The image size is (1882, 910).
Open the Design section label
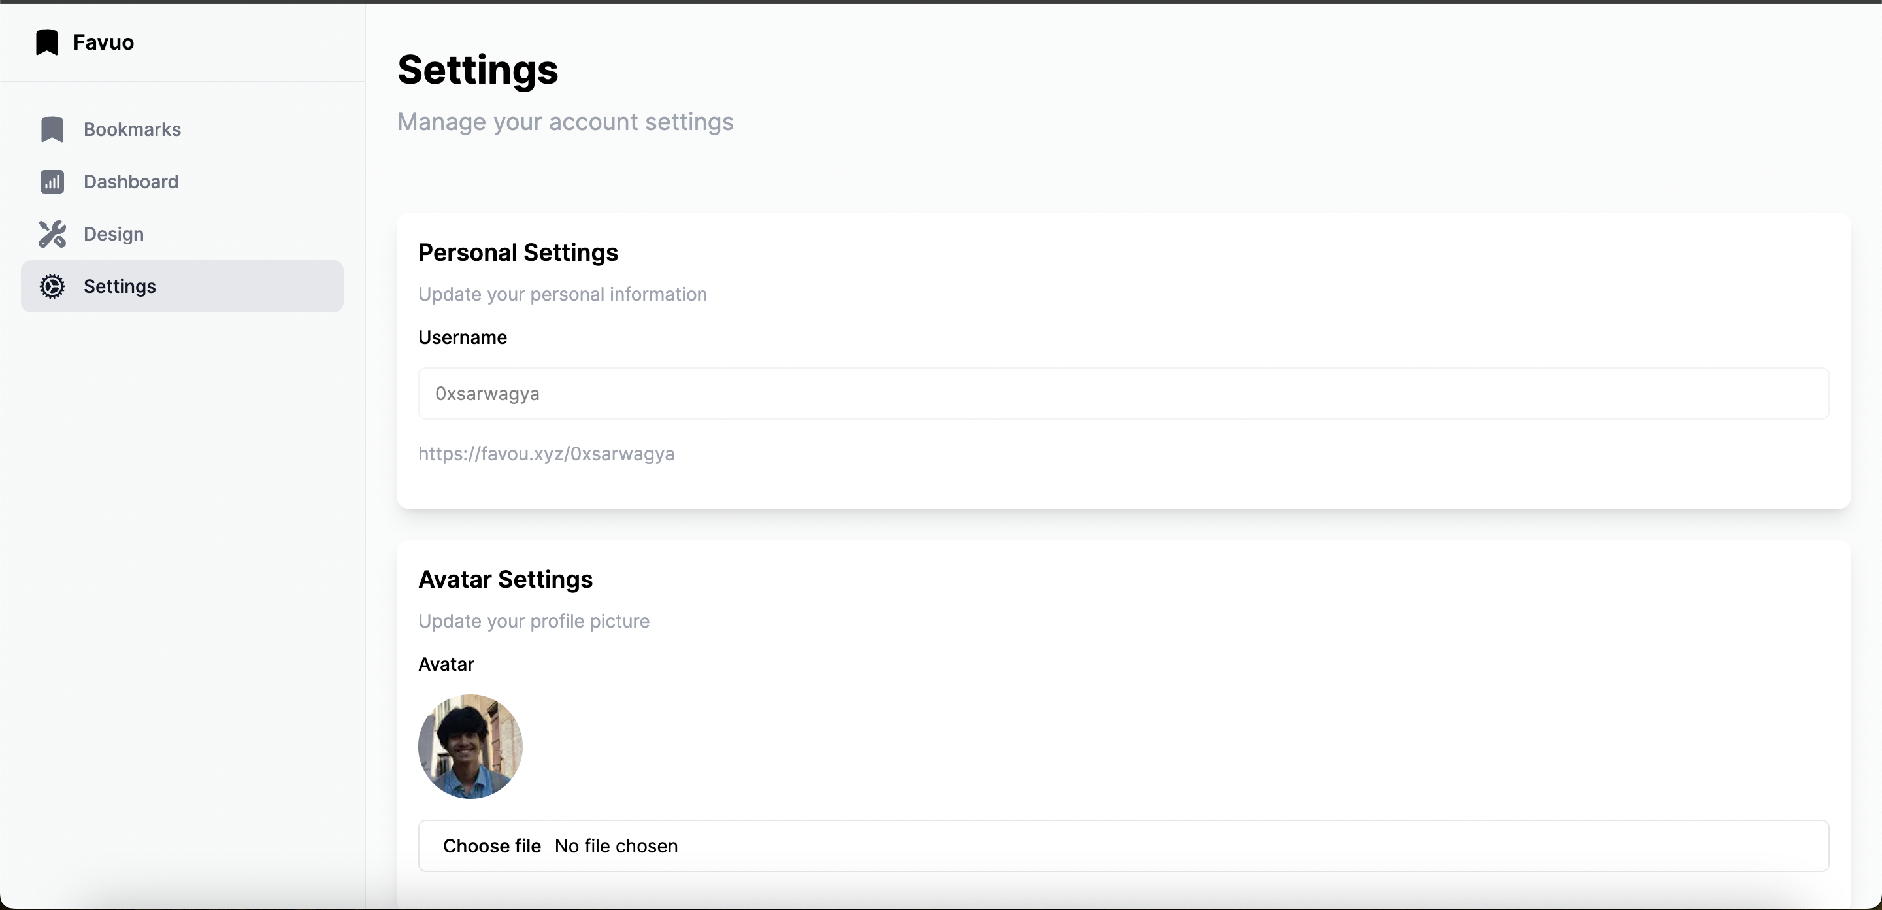click(113, 234)
